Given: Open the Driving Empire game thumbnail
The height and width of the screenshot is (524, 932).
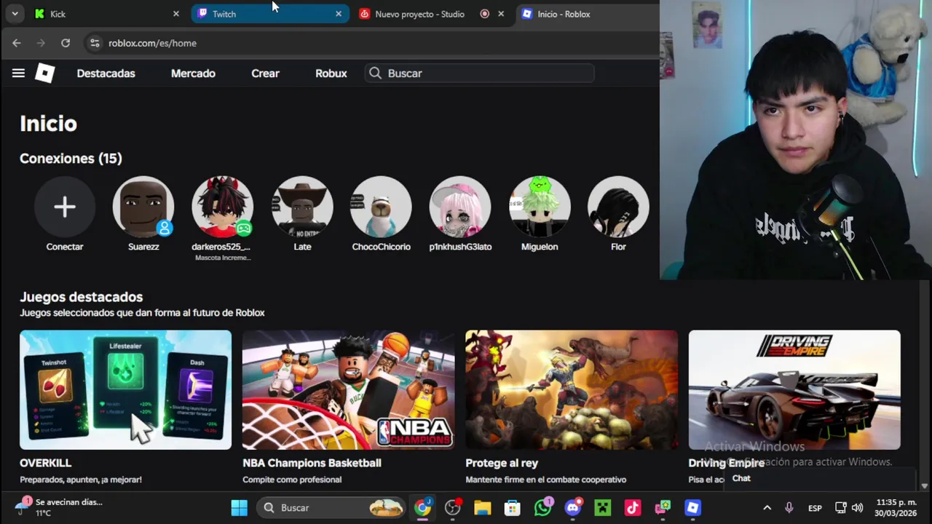Looking at the screenshot, I should (794, 390).
